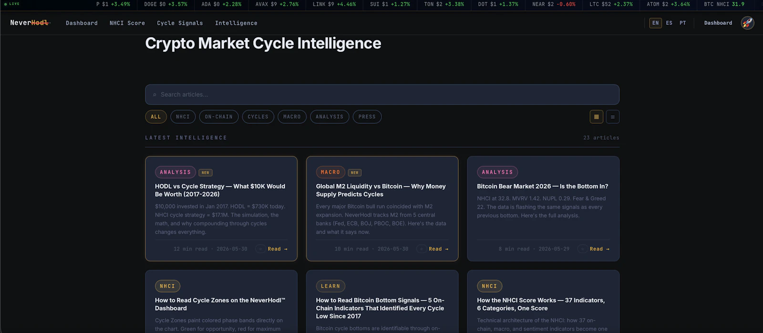Viewport: 763px width, 333px height.
Task: Open 'How to Read Cycle Zones' article
Action: [220, 304]
